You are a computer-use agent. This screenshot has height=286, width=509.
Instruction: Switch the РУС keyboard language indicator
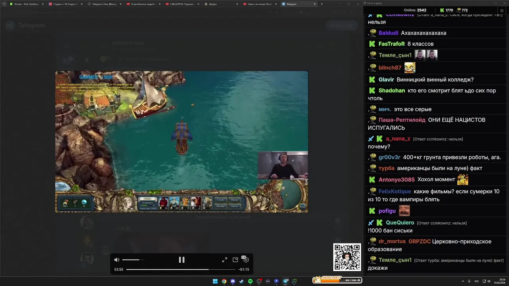477,281
